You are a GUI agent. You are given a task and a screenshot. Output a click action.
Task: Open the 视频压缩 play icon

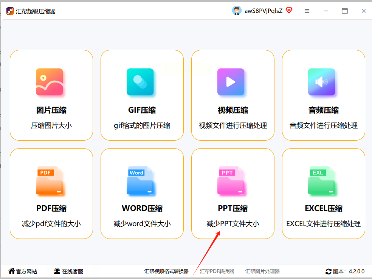click(x=231, y=82)
